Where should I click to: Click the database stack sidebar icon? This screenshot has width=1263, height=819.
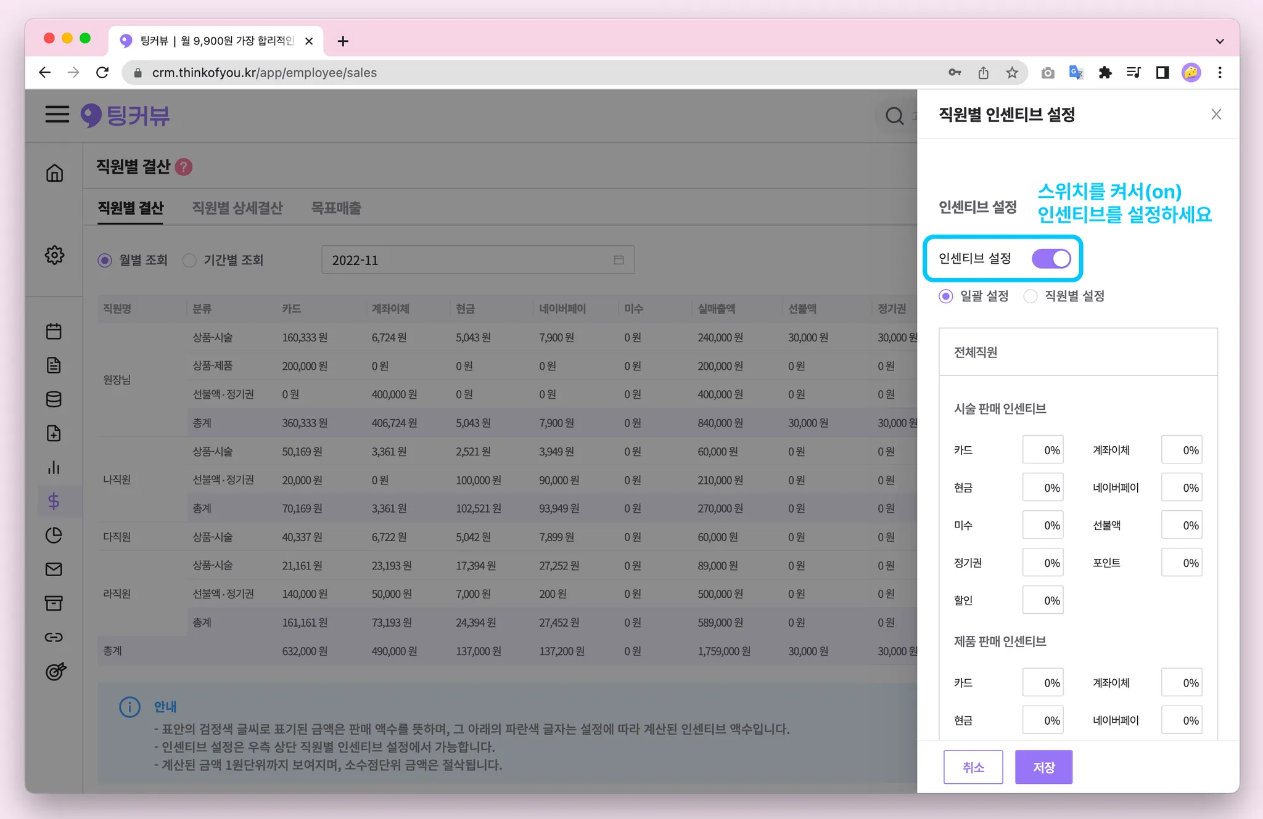tap(54, 399)
